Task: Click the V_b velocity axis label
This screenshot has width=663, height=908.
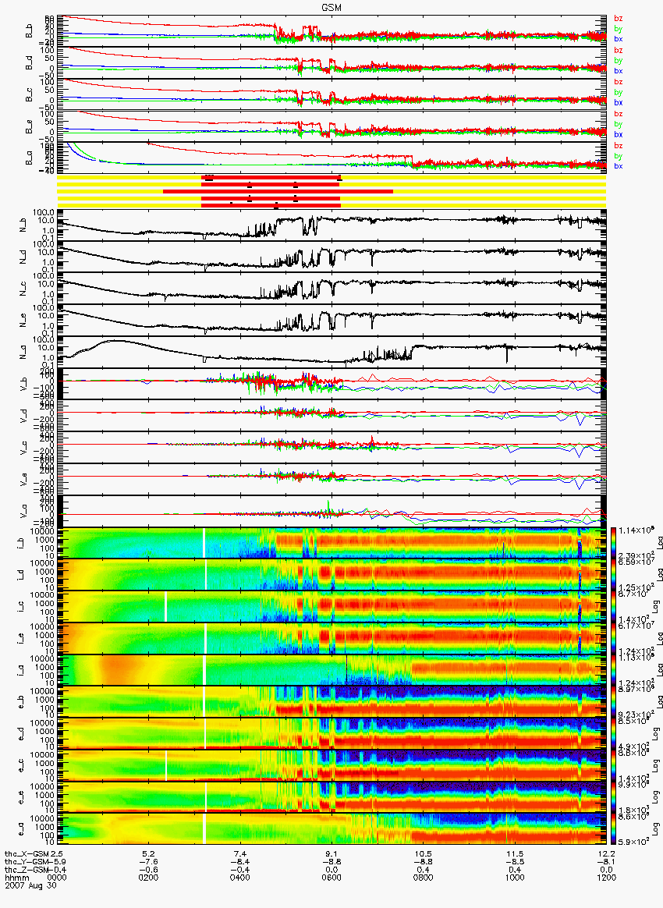Action: pyautogui.click(x=23, y=384)
